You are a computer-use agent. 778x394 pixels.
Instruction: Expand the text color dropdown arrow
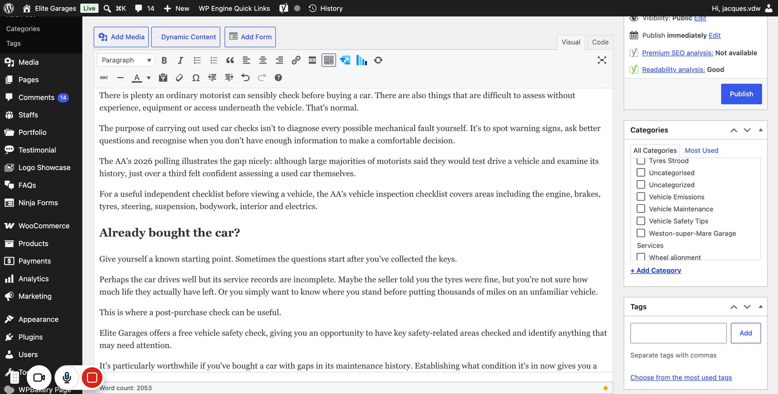[149, 78]
